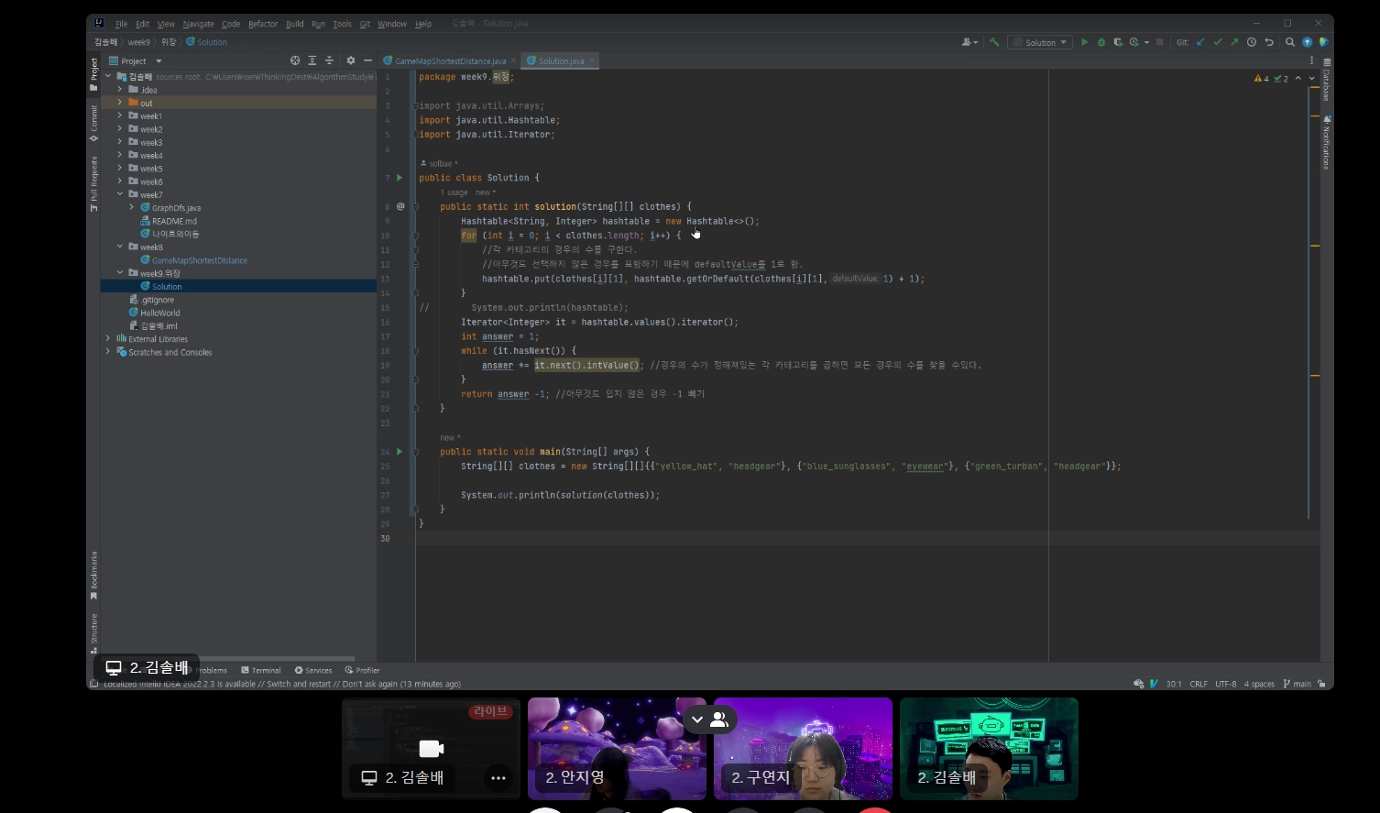Run the Solution configuration with green play button
1380x813 pixels.
1084,42
